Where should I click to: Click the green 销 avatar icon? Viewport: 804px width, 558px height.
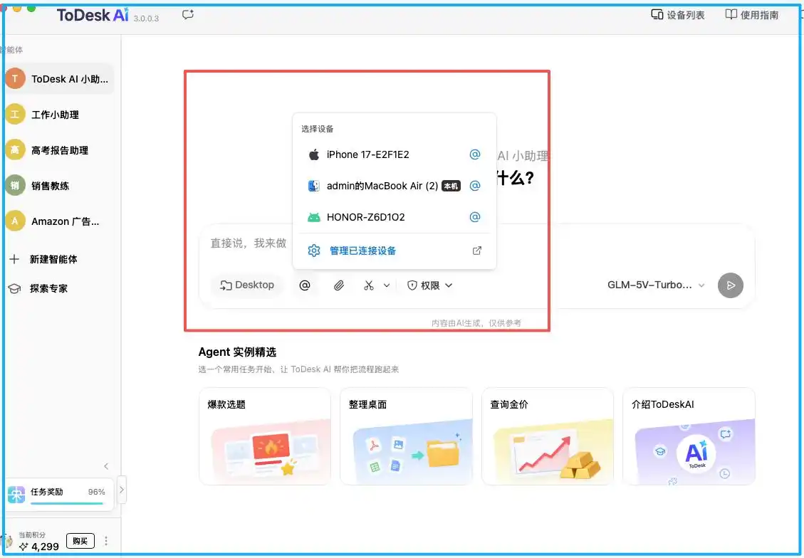[x=16, y=186]
